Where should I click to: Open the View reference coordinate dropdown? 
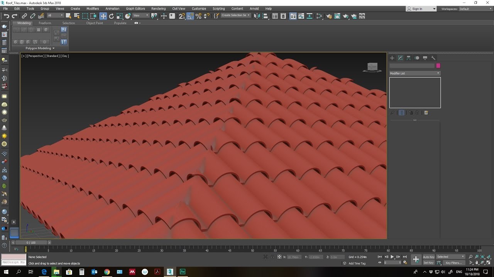click(x=141, y=16)
